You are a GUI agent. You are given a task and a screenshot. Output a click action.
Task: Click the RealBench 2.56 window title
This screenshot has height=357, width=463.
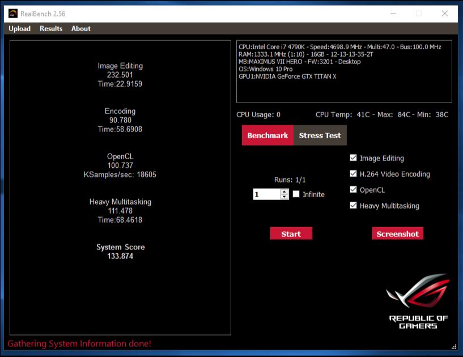[43, 14]
